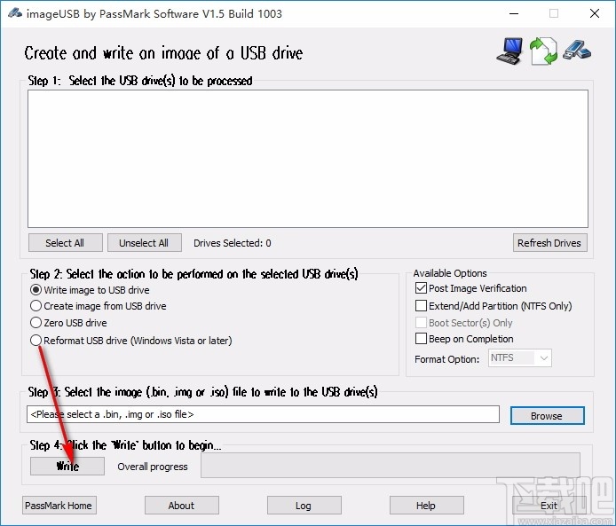Click the imageUSB title bar app icon
The height and width of the screenshot is (526, 616).
(x=14, y=13)
